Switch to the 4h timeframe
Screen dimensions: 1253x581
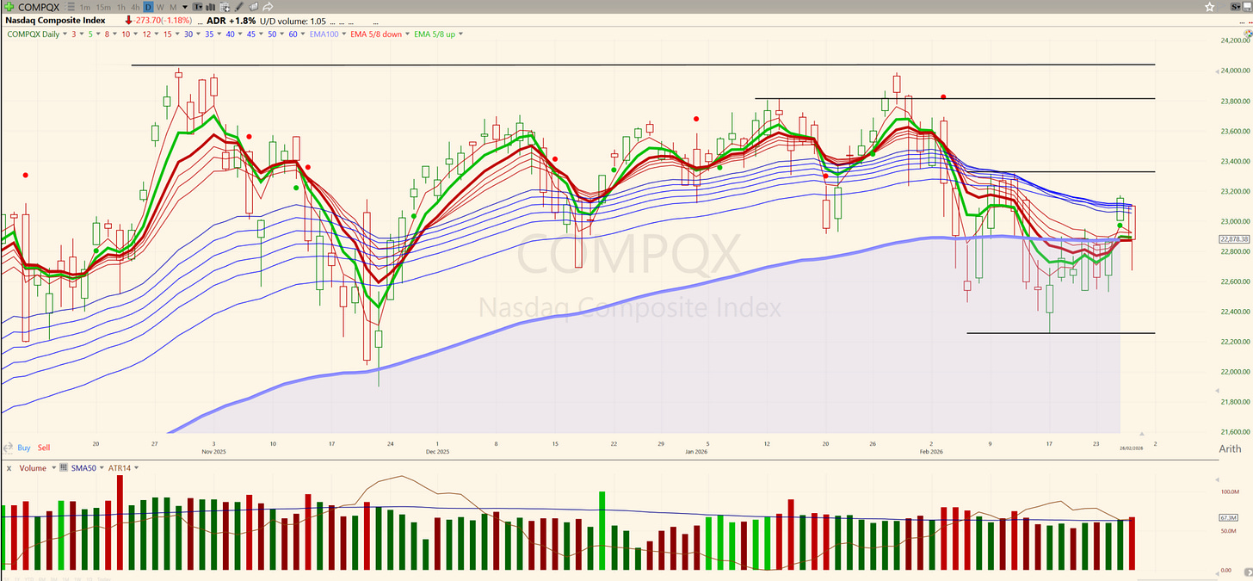point(135,8)
